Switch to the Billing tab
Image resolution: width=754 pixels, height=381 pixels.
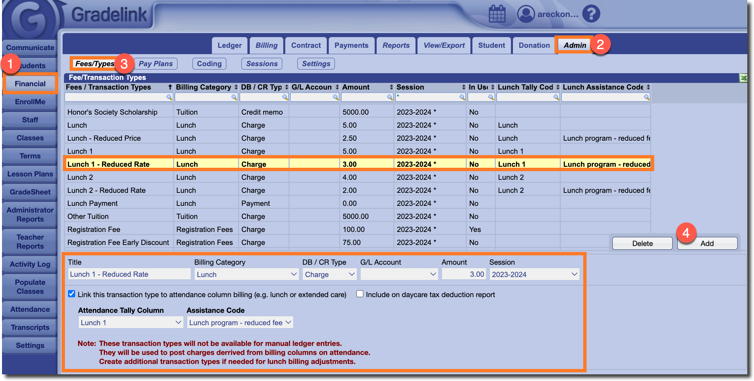pos(267,45)
